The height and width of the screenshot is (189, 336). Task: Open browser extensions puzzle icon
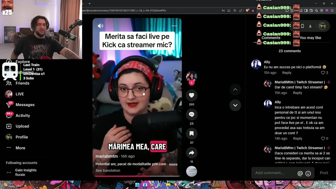click(x=287, y=10)
